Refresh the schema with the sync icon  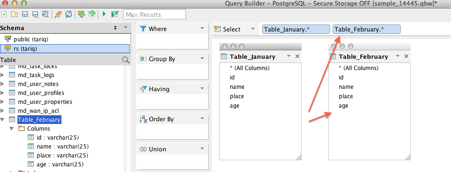click(69, 14)
